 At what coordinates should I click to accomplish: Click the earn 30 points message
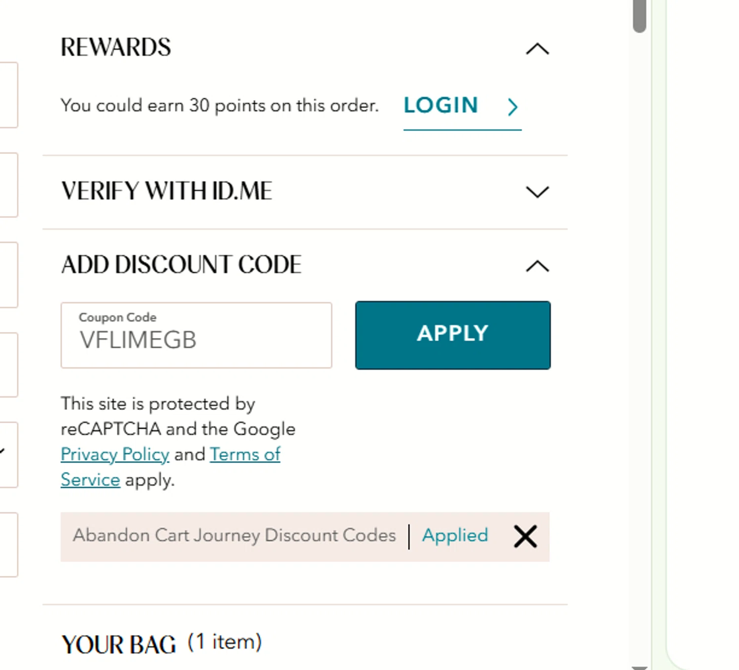click(x=220, y=105)
